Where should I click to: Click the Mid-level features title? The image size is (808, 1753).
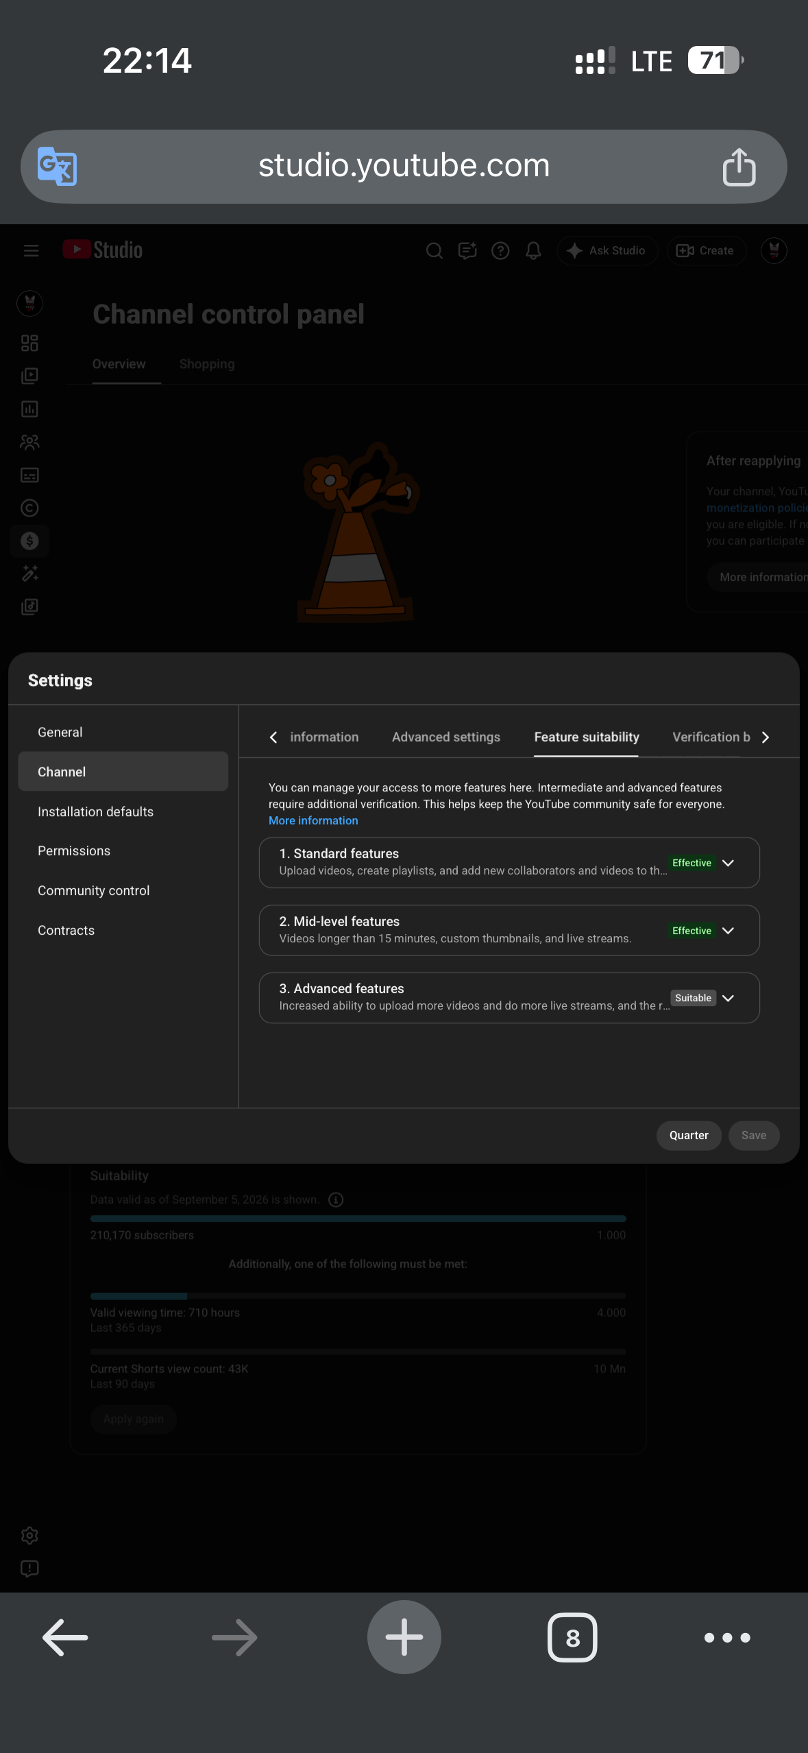[339, 921]
